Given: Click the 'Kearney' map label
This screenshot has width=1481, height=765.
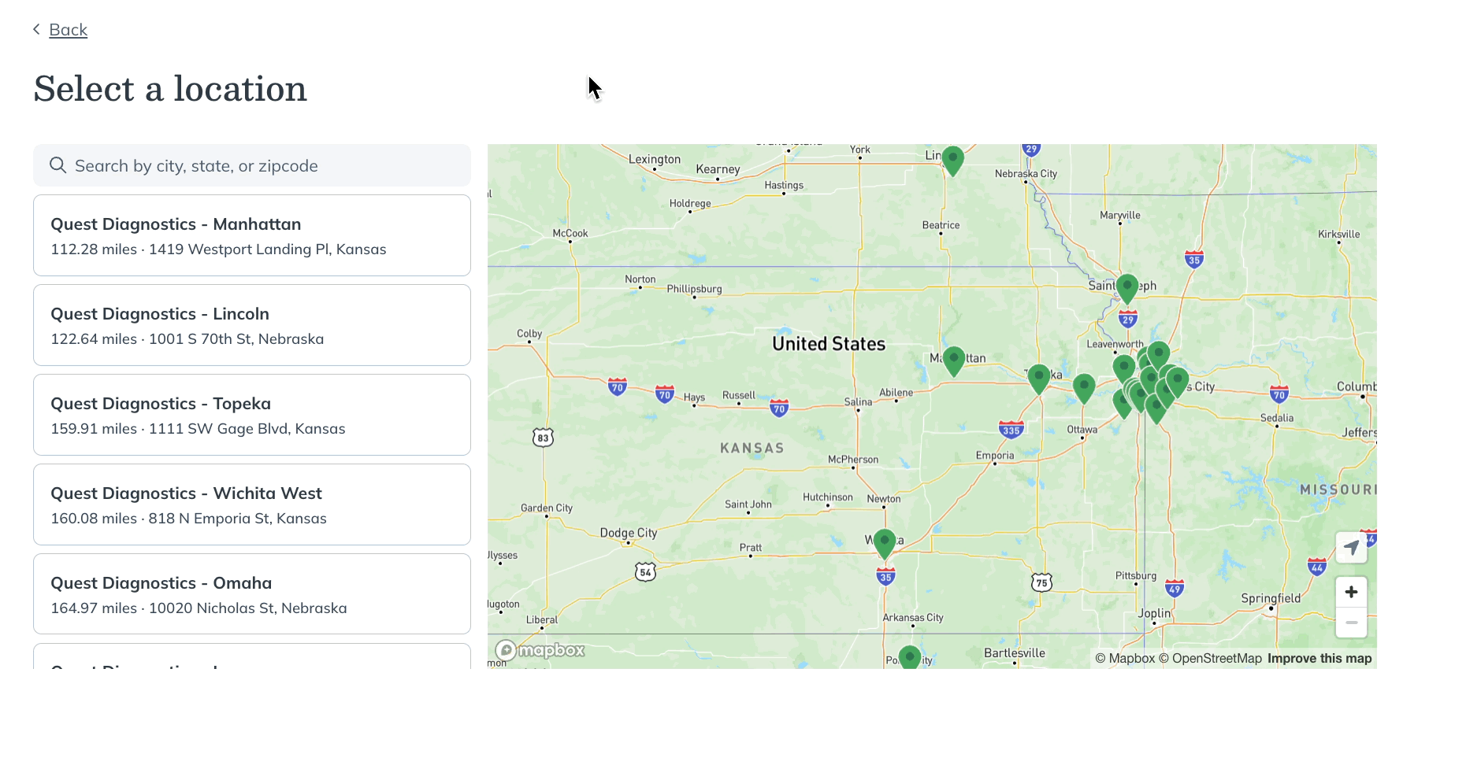Looking at the screenshot, I should (x=718, y=169).
